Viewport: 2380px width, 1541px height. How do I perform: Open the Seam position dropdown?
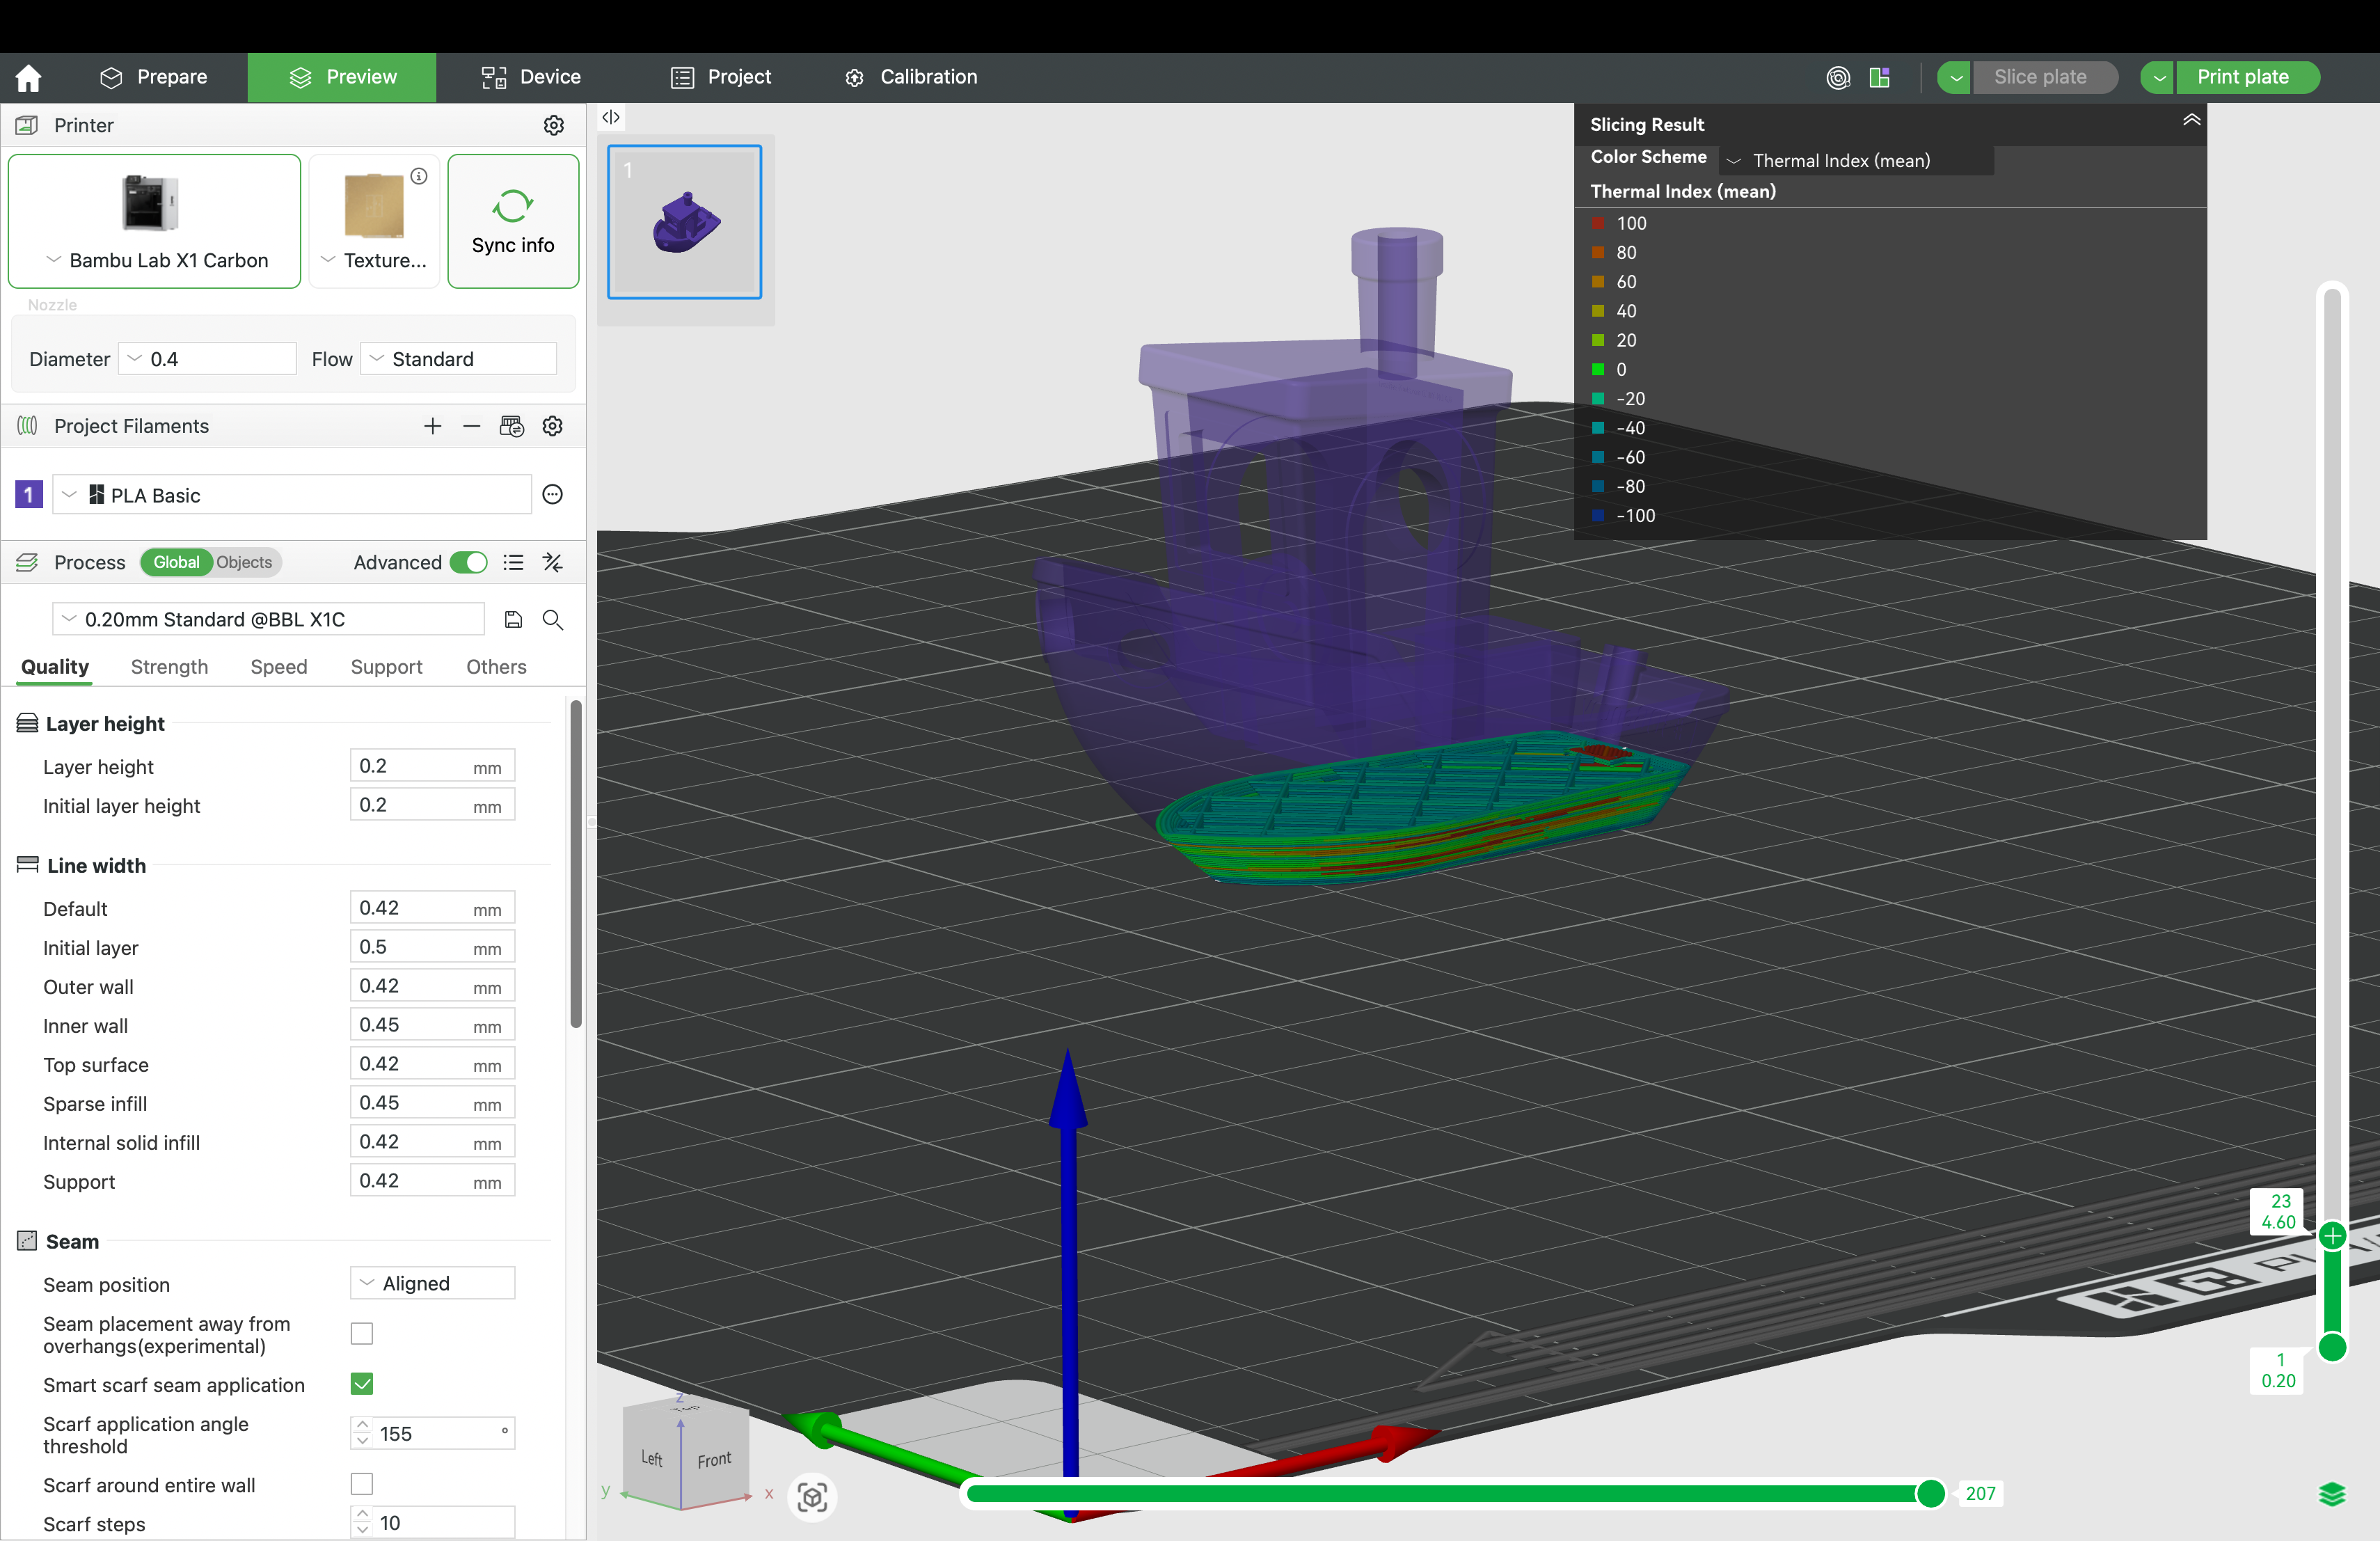coord(432,1283)
